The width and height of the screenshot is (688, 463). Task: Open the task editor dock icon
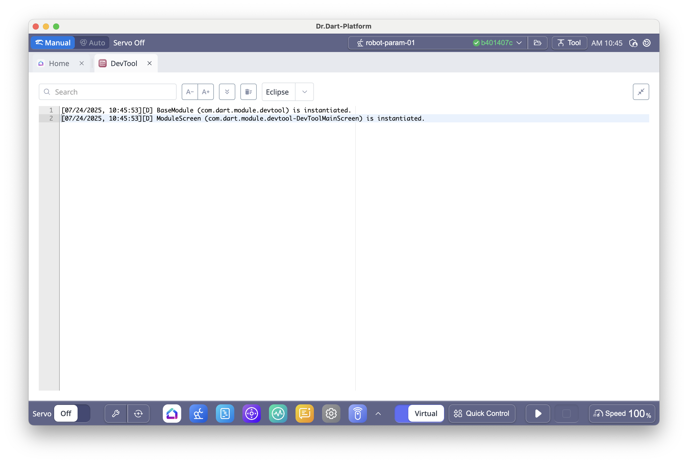pos(225,413)
